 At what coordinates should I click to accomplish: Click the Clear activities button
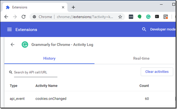157,72
